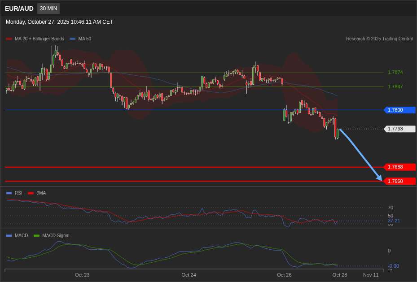Click the 1.7874 resistance level label
Screen dimensions: 417x282
pos(395,72)
